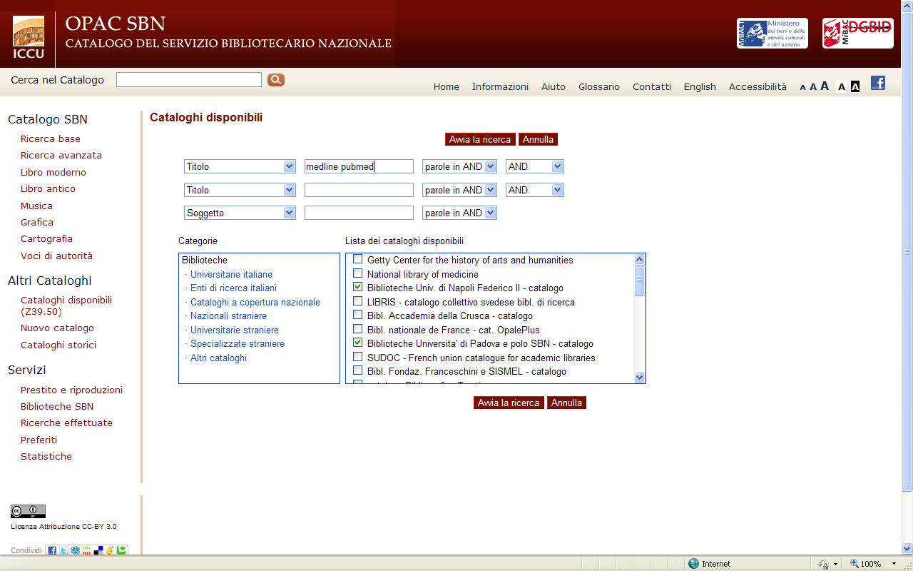Check National library of medicine
913x571 pixels.
(x=358, y=273)
